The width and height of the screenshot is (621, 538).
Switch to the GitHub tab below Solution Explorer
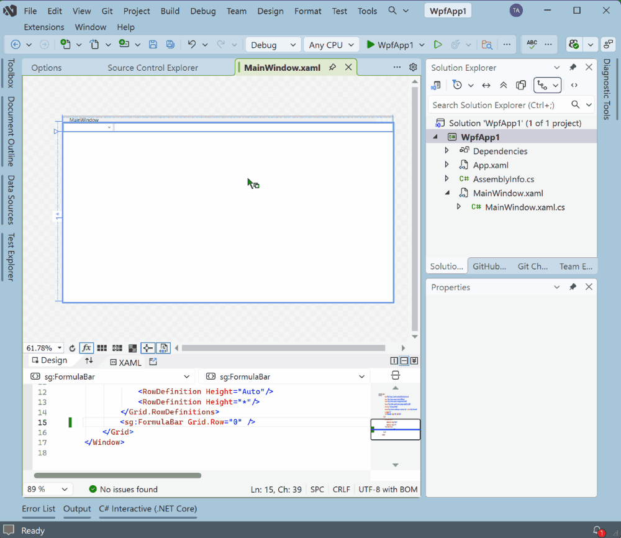pyautogui.click(x=489, y=266)
